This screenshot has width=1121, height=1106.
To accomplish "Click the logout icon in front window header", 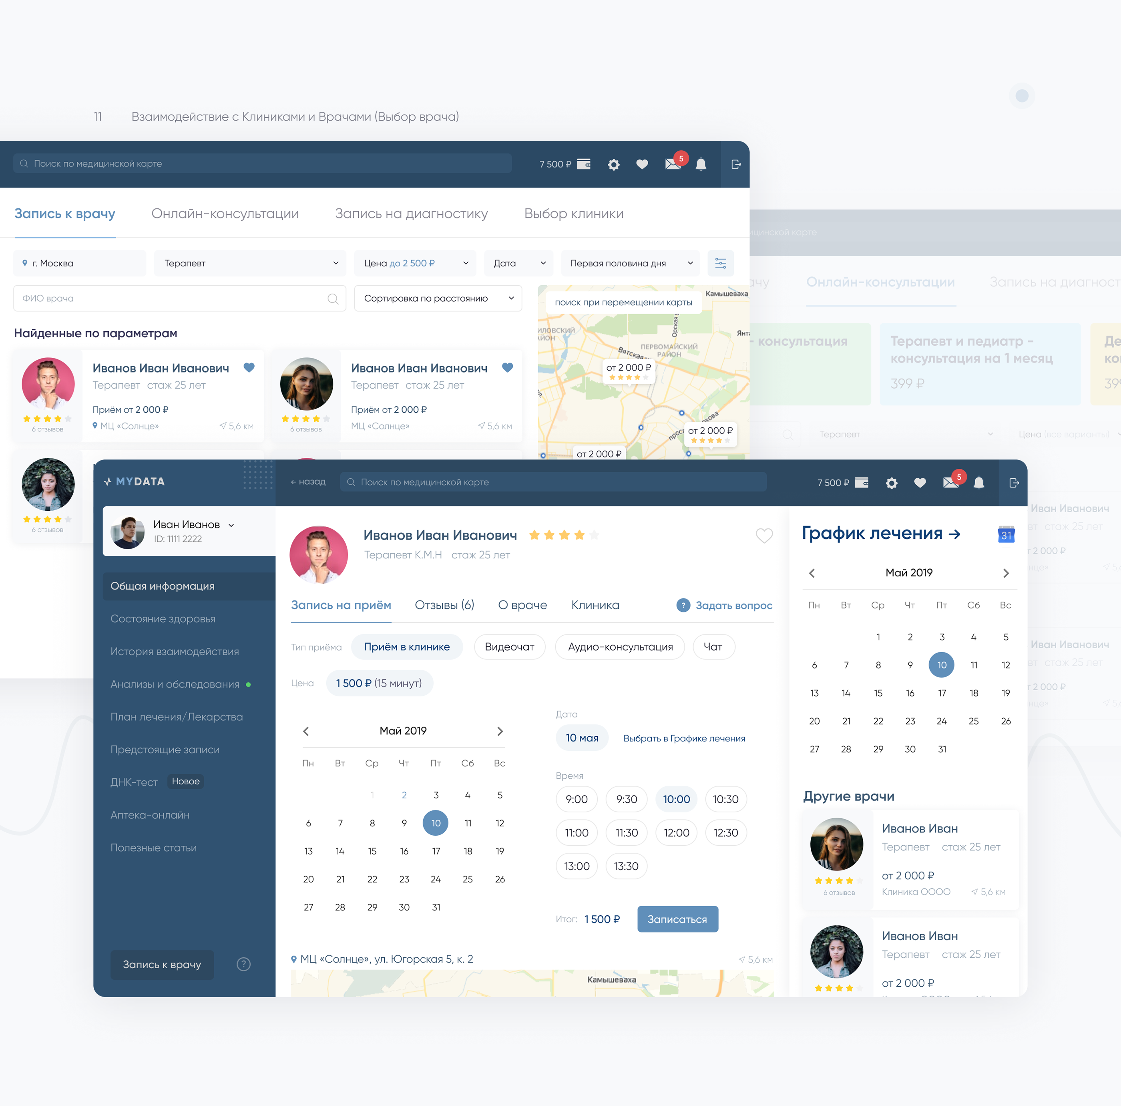I will tap(1014, 482).
